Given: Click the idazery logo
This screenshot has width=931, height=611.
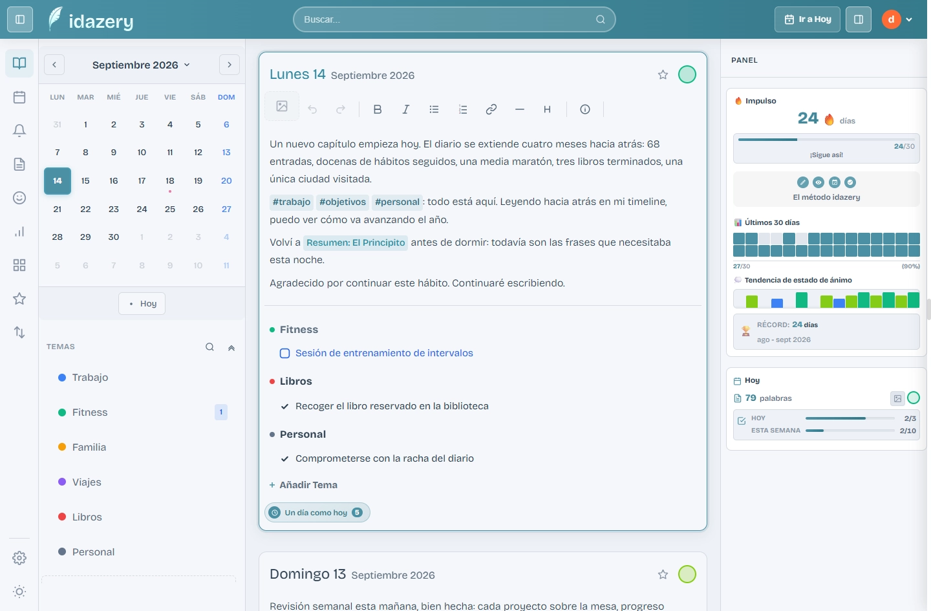Looking at the screenshot, I should click(91, 19).
